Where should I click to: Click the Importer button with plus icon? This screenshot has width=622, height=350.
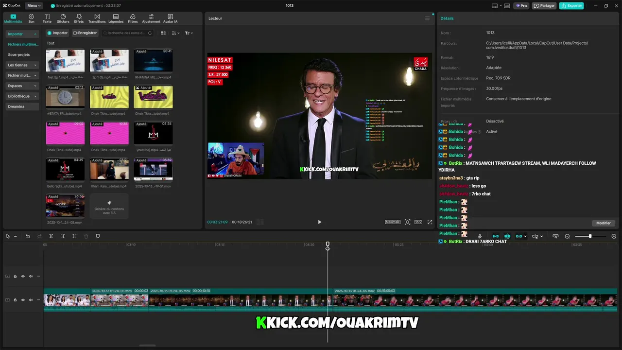[x=57, y=33]
